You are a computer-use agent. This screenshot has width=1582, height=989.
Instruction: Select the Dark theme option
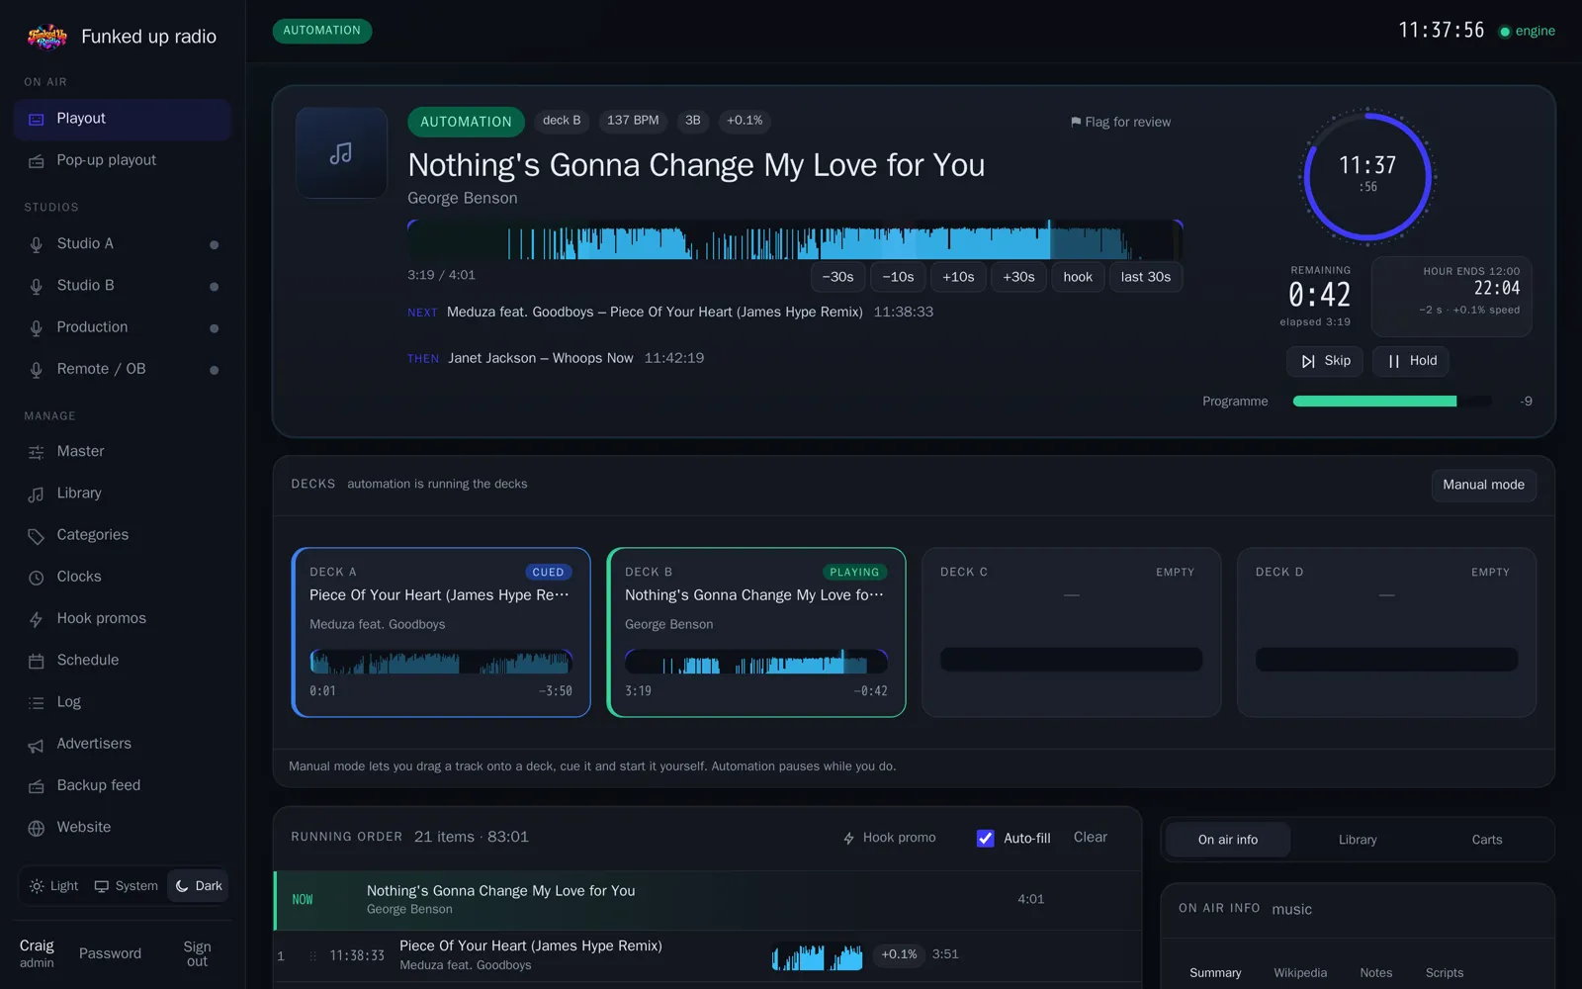199,886
